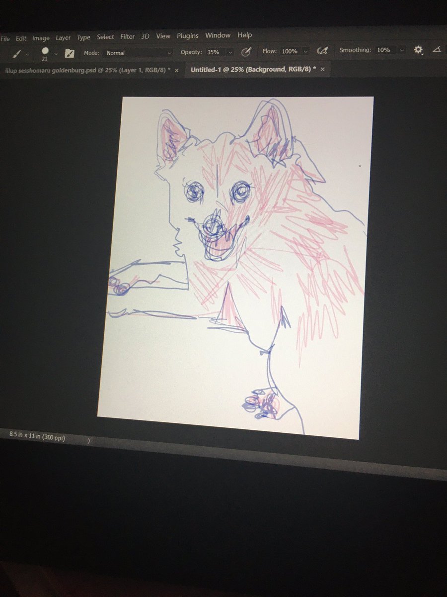
Task: Open the File menu
Action: point(5,38)
